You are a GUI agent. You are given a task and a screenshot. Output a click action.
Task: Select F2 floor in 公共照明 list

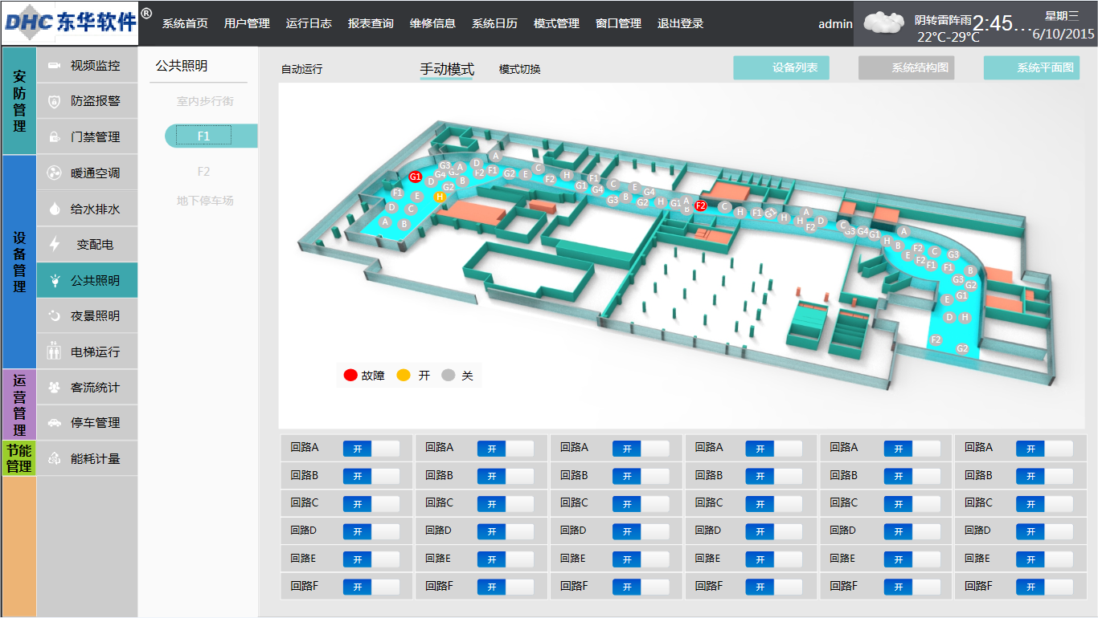coord(203,171)
